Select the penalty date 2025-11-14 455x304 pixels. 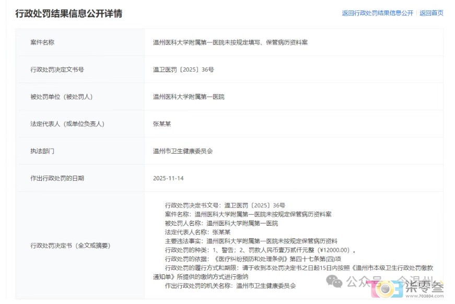point(168,178)
